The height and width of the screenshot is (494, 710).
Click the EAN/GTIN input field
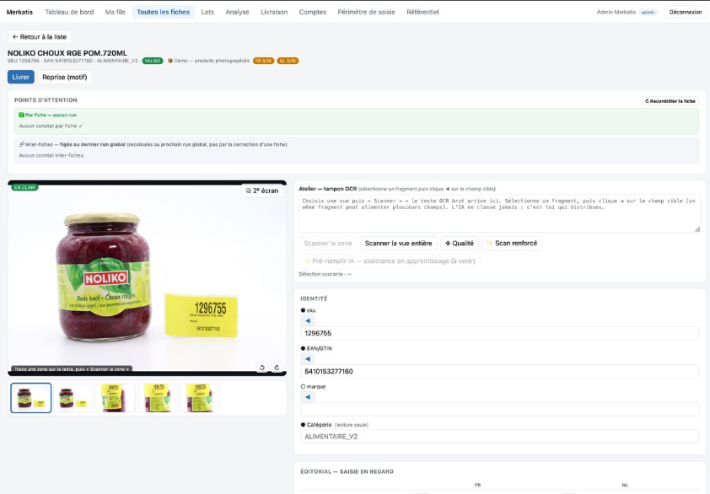point(499,371)
